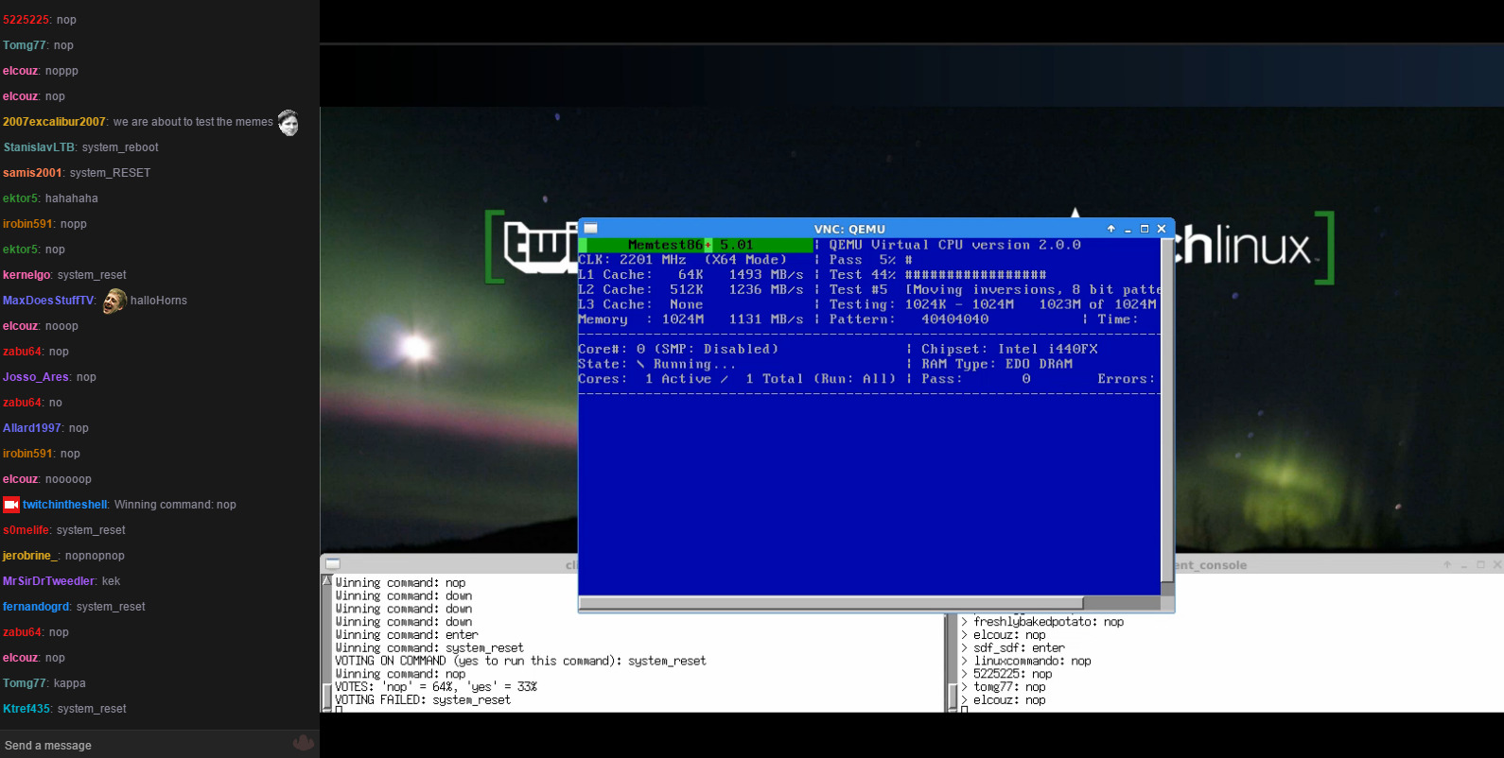Minimize the client_console window

pos(1464,565)
